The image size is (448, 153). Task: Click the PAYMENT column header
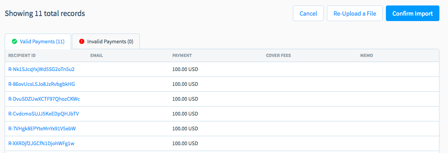coord(182,55)
